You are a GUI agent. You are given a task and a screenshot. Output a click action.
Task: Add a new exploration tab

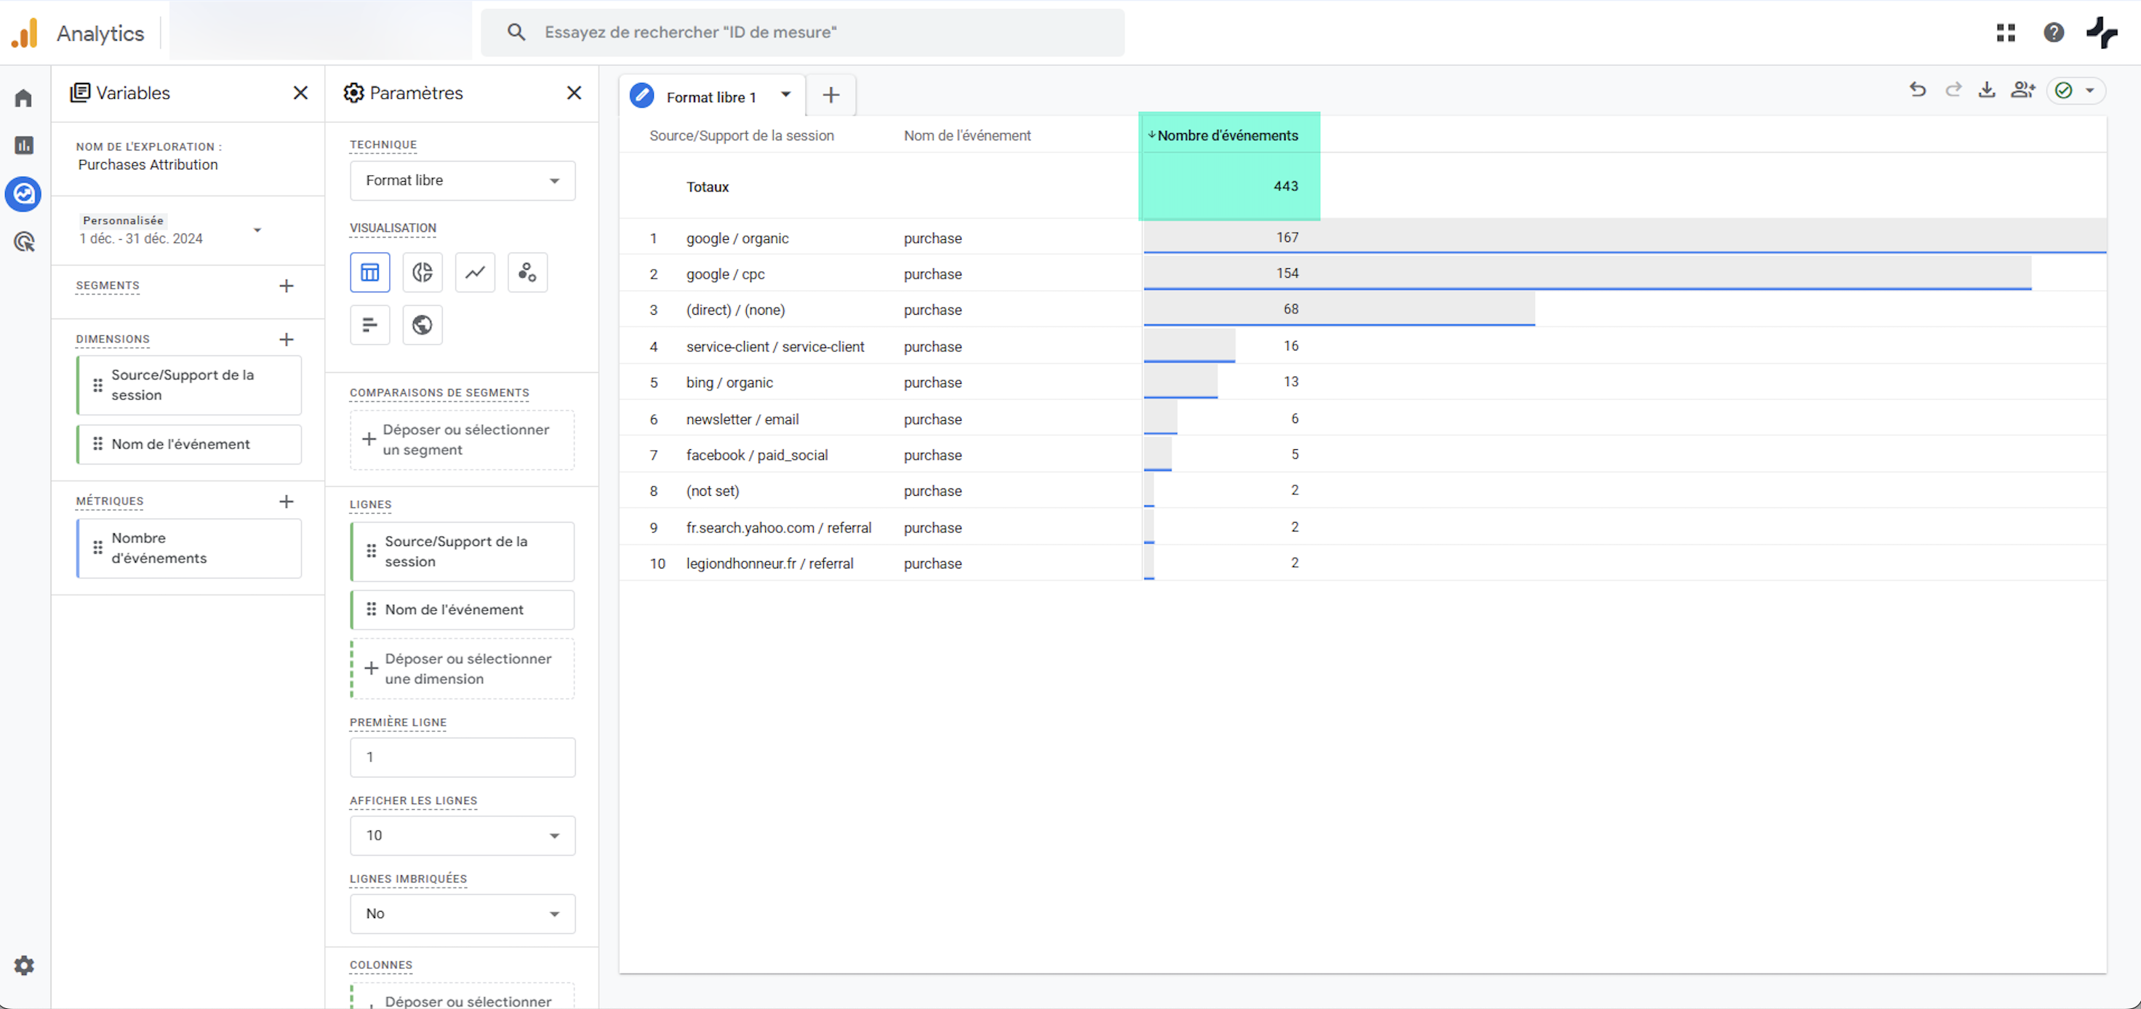point(831,95)
